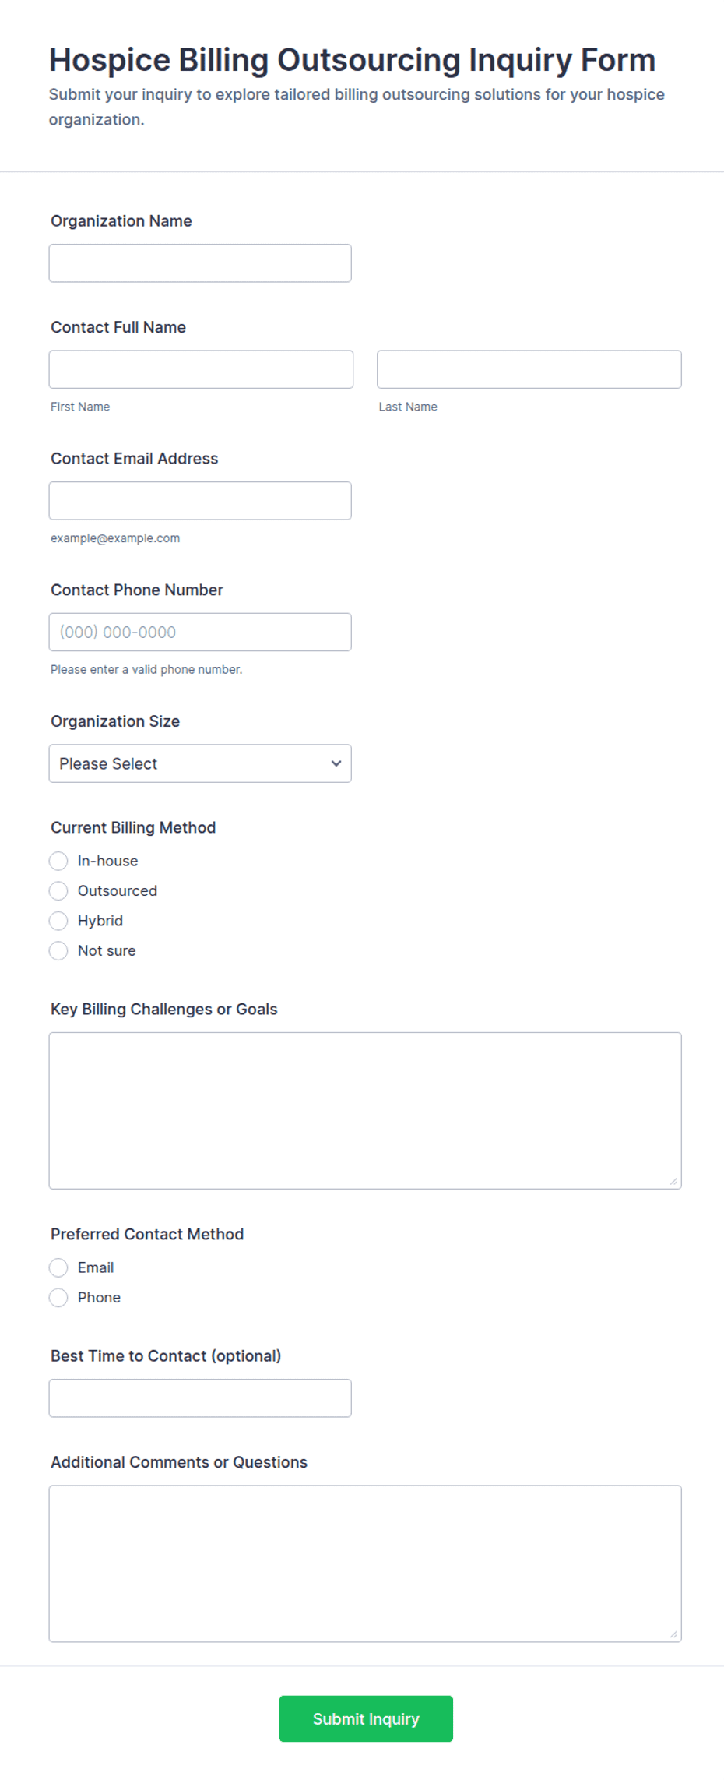Image resolution: width=724 pixels, height=1780 pixels.
Task: Click resize handle of Additional Comments textarea
Action: click(673, 1634)
